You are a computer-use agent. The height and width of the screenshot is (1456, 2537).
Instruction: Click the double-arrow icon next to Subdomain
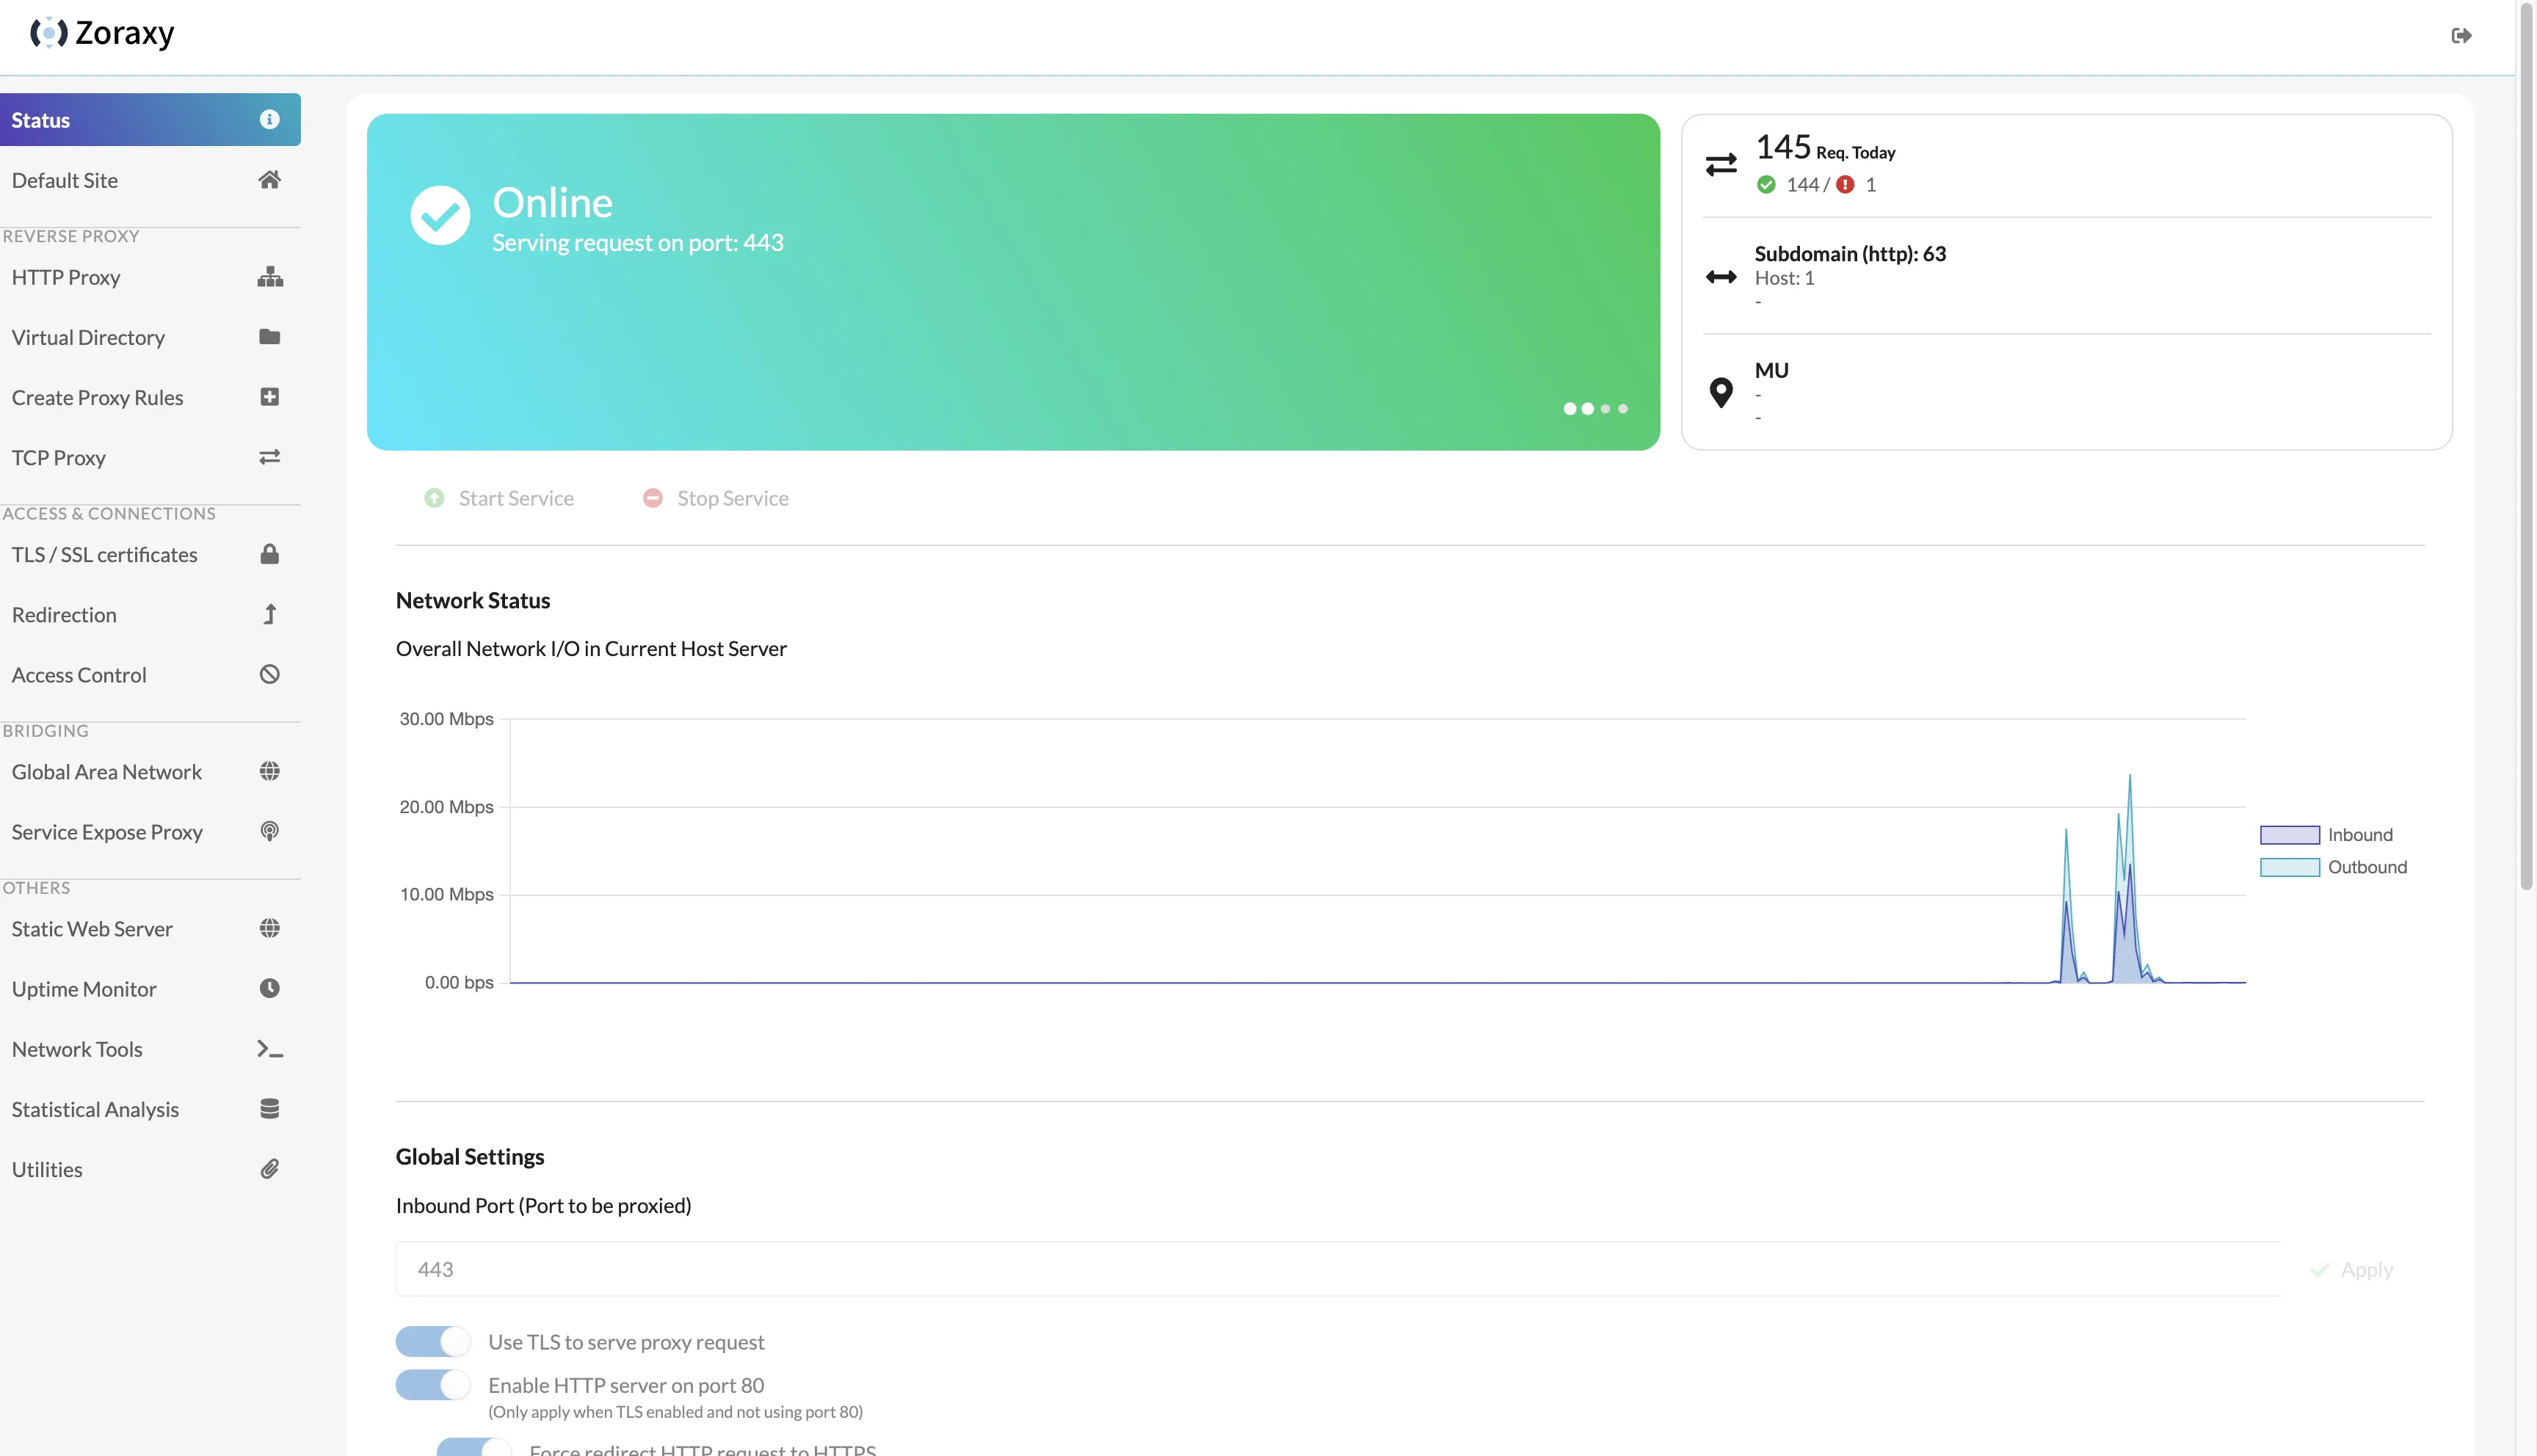1721,277
